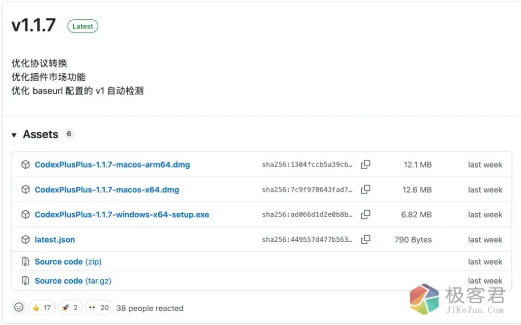Download CodexPlusPlus-1.1.7-macos-x64.dmg
The width and height of the screenshot is (521, 325).
click(x=107, y=190)
